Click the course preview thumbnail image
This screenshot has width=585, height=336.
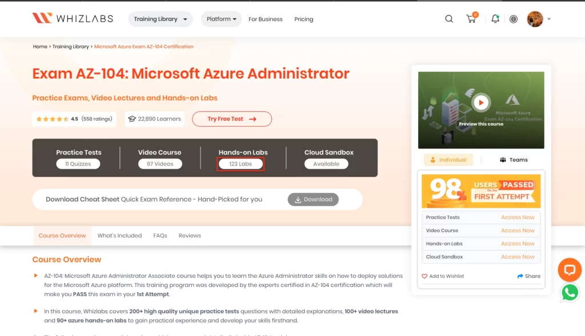pos(481,110)
